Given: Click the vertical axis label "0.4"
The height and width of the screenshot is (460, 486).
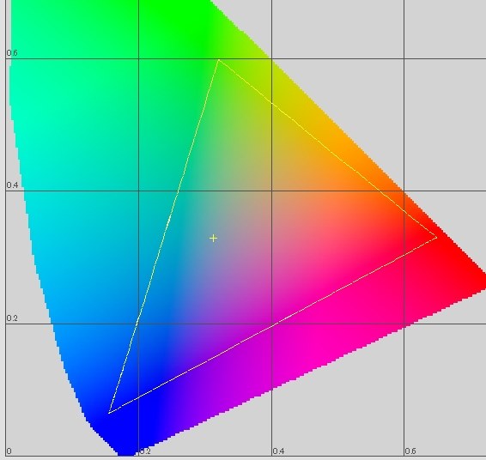Looking at the screenshot, I should coord(12,185).
